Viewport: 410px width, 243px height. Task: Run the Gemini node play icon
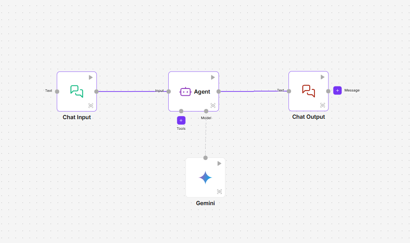tap(219, 163)
